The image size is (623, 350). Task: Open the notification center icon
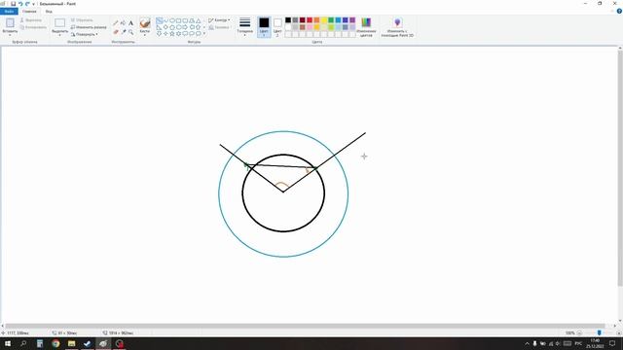[612, 343]
